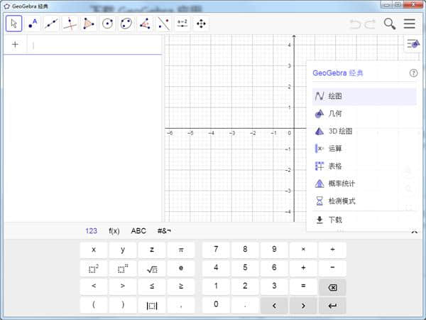This screenshot has width=426, height=320.
Task: Select the Line through two points tool
Action: pyautogui.click(x=51, y=23)
